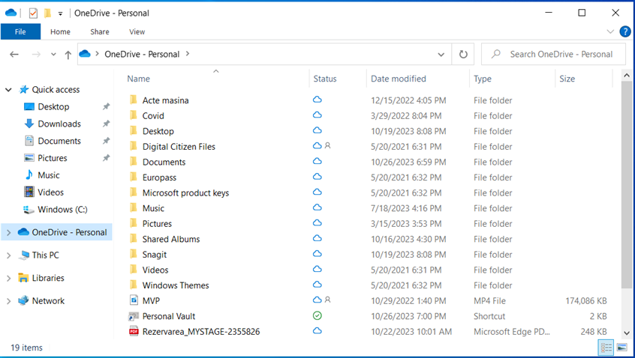This screenshot has width=635, height=358.
Task: Switch to Details view in status bar
Action: tap(606, 348)
